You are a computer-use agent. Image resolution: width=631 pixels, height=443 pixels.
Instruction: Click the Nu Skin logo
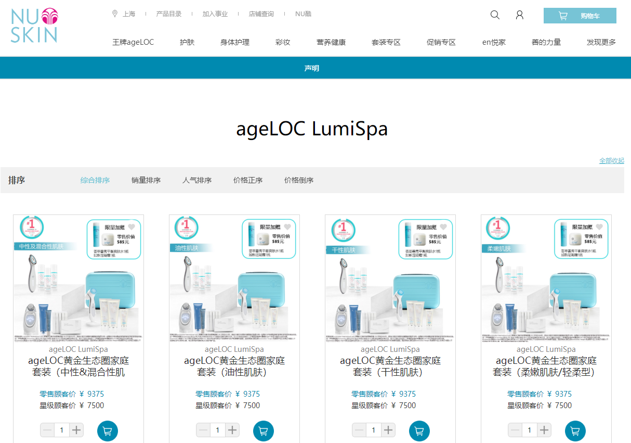click(34, 25)
